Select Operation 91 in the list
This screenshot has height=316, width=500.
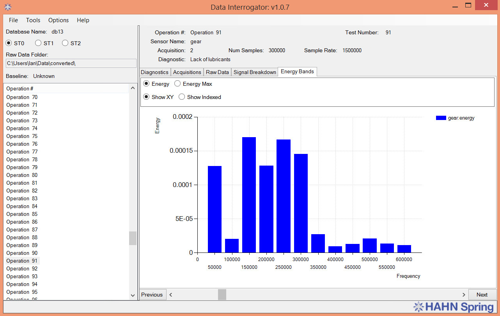[22, 261]
